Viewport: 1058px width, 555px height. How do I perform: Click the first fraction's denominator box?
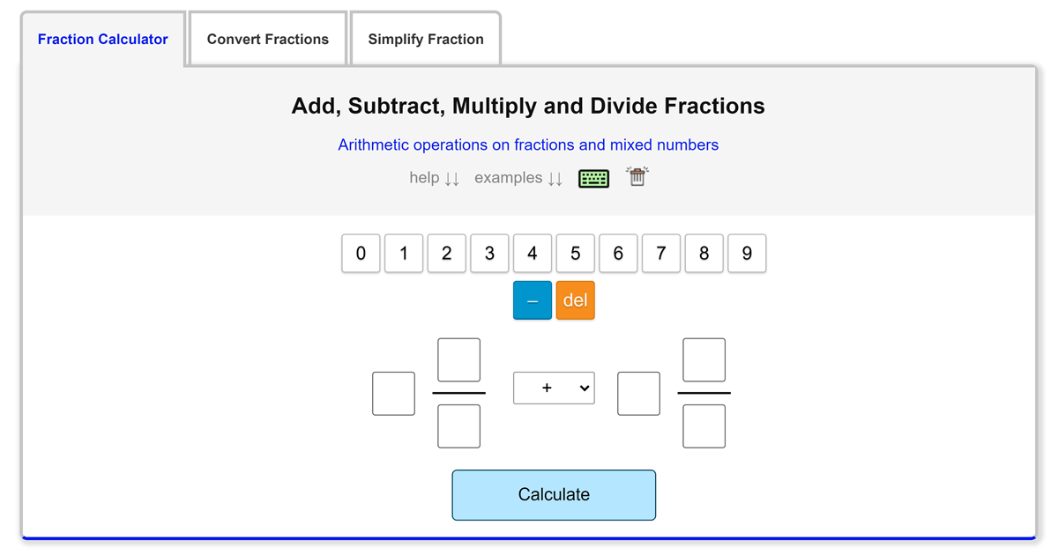458,426
